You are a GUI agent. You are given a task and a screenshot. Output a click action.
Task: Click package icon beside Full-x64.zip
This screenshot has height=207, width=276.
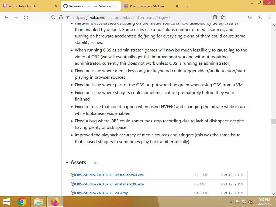click(x=73, y=193)
